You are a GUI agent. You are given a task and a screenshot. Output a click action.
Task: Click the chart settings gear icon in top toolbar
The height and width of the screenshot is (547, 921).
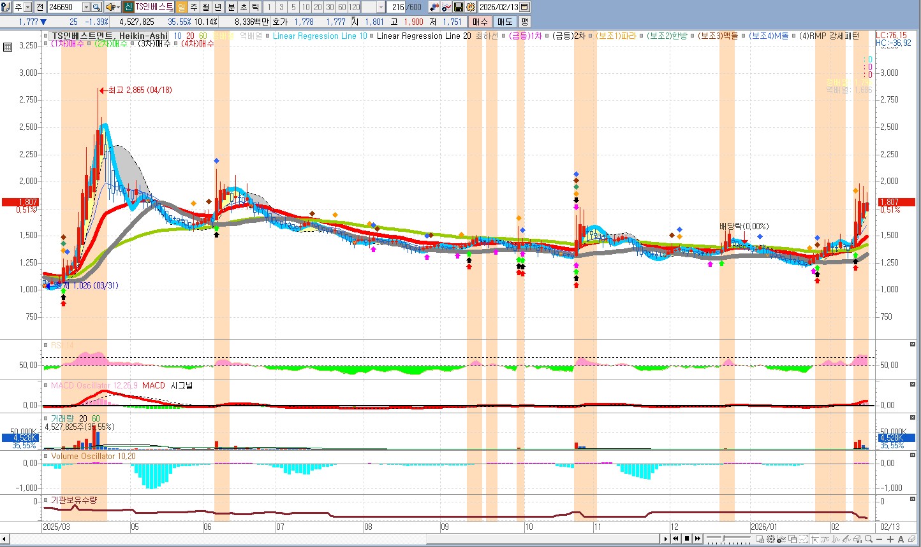[471, 7]
